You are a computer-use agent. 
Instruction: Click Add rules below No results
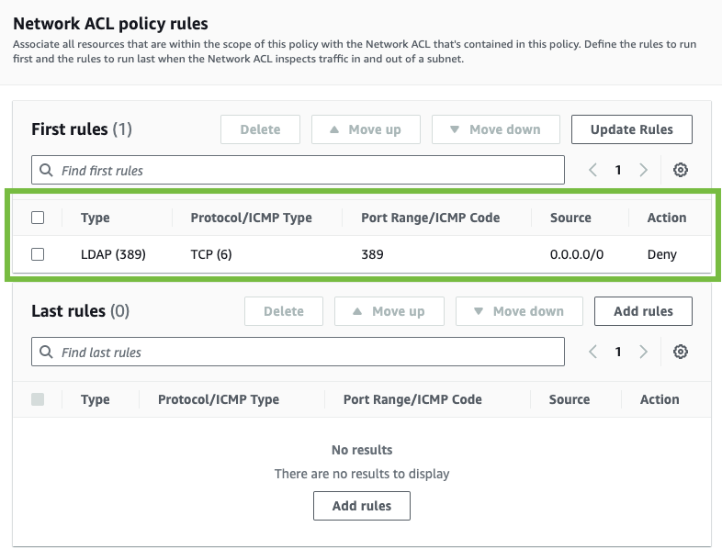click(362, 506)
